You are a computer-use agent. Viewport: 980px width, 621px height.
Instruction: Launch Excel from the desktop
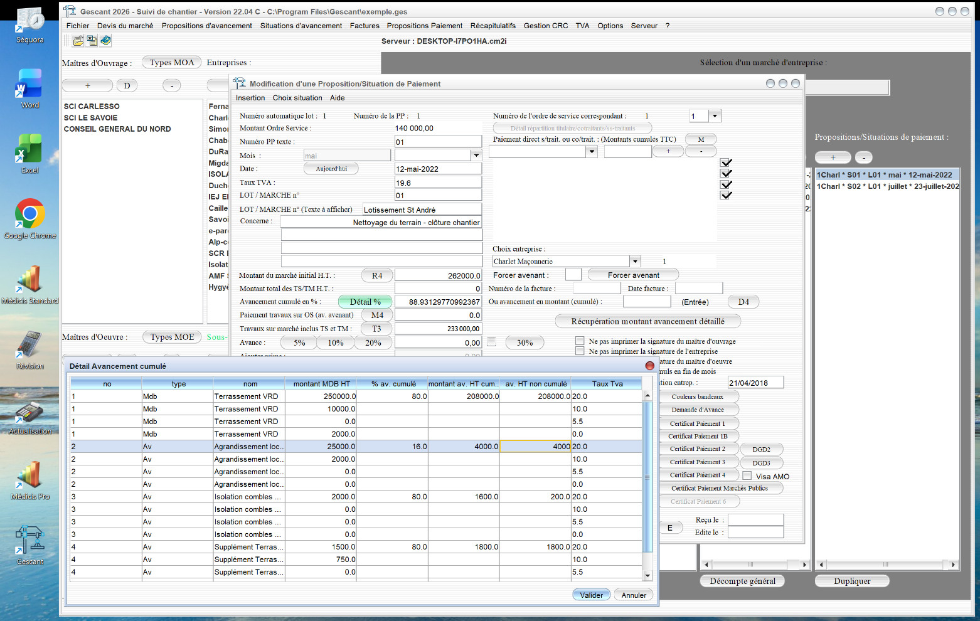coord(30,154)
